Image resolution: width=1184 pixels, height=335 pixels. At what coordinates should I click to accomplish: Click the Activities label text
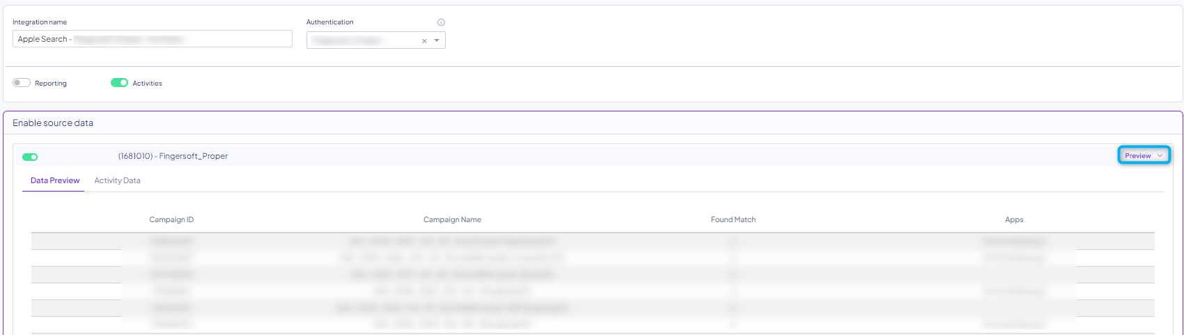click(147, 84)
